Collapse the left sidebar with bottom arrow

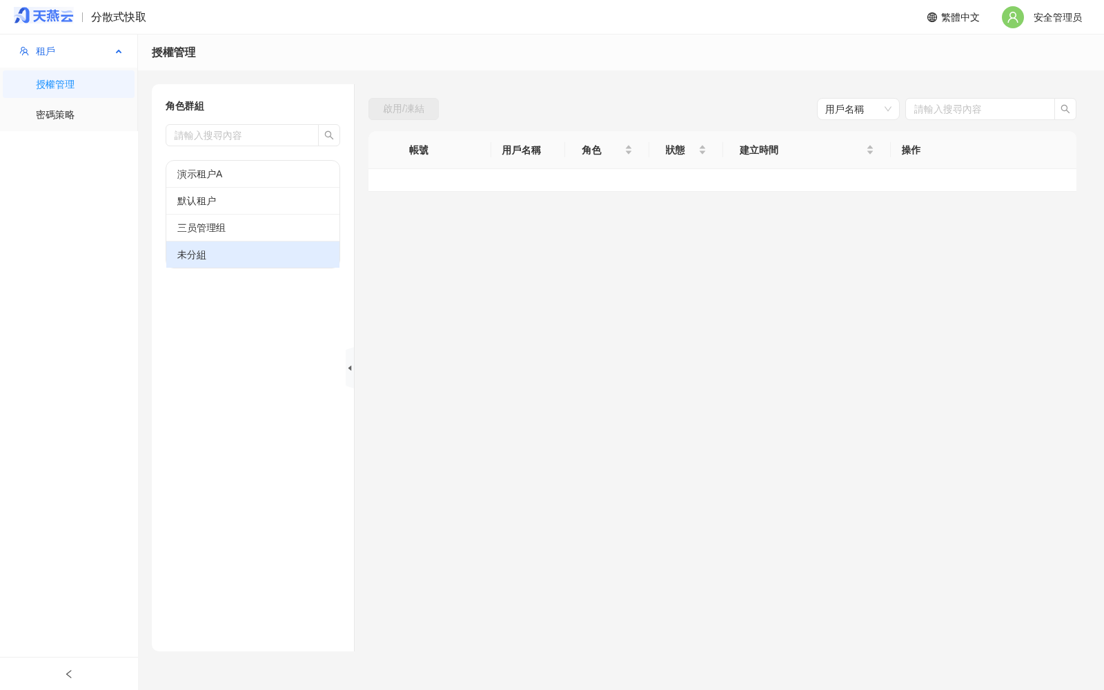pos(69,674)
